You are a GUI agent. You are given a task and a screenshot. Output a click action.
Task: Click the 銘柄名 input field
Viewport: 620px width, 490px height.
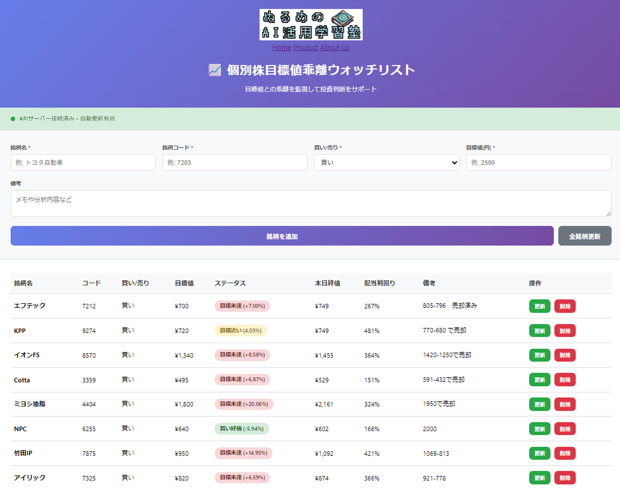tap(83, 163)
